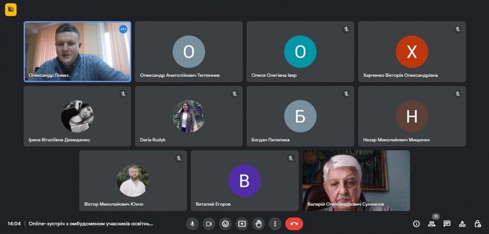The image size is (489, 234).
Task: Click the meeting title Online-зустріч з омбудсменом
Action: [x=91, y=224]
